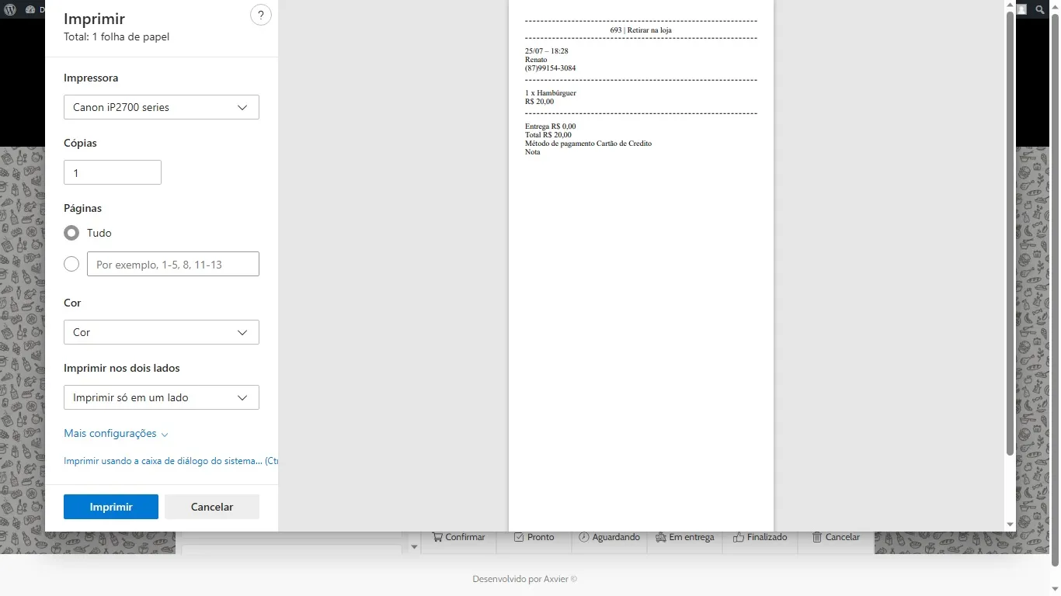Click Cancelar in the print dialog
Screen dimensions: 1061x596
click(212, 507)
